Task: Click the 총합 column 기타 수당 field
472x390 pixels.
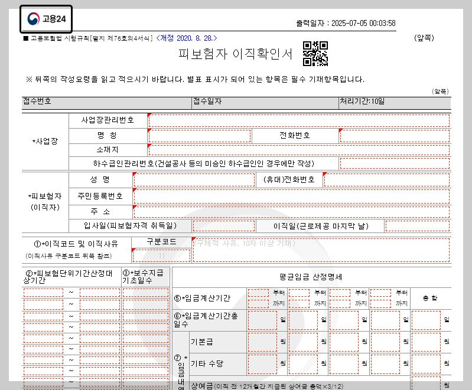Action: [426, 364]
